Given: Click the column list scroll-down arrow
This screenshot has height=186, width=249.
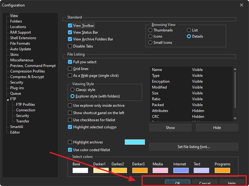Looking at the screenshot, I should click(235, 118).
